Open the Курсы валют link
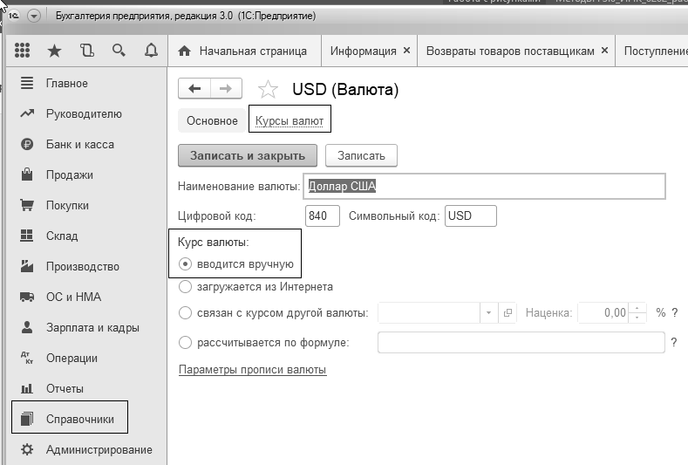The height and width of the screenshot is (465, 688). (290, 120)
